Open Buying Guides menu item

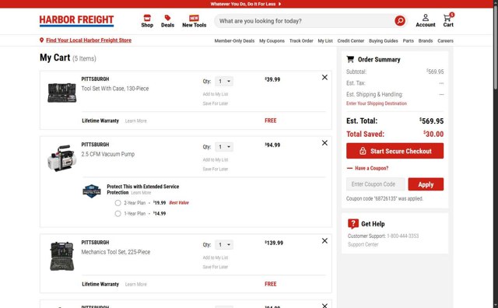coord(384,41)
